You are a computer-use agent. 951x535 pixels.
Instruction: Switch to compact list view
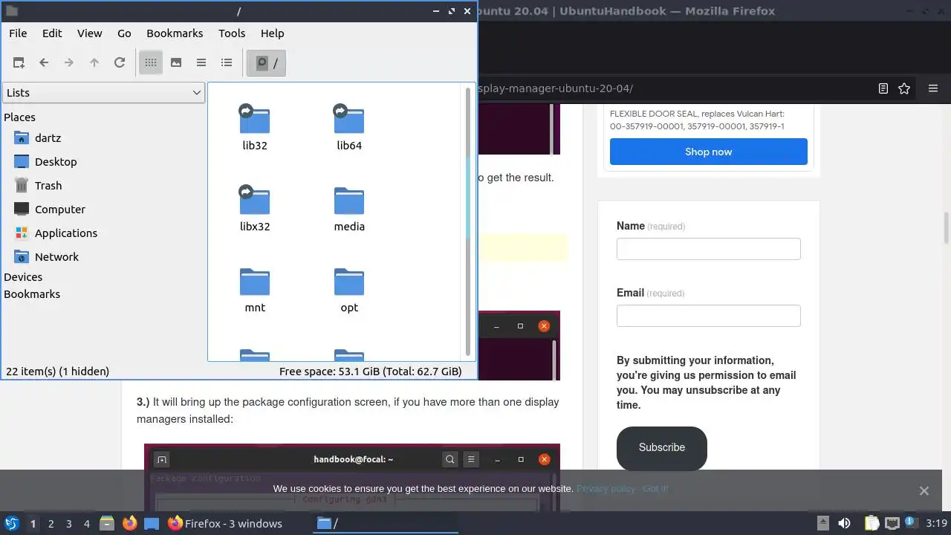click(201, 63)
